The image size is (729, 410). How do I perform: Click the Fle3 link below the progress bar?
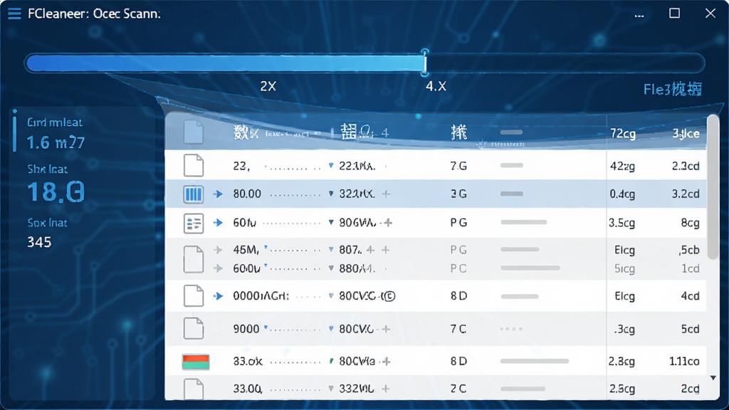(x=672, y=89)
